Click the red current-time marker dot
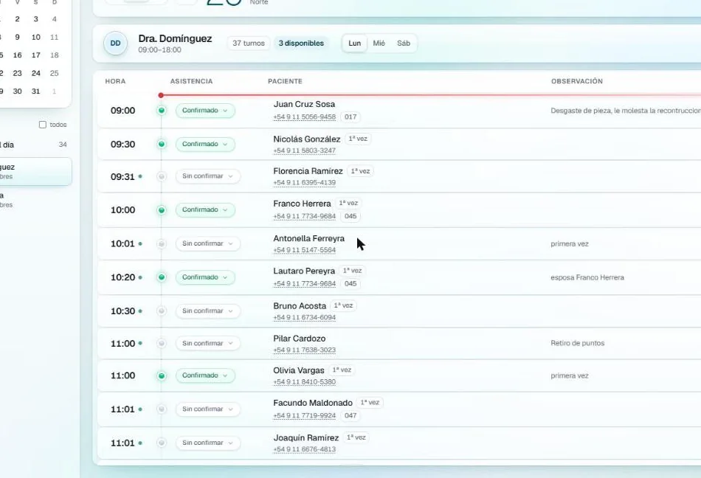The height and width of the screenshot is (478, 701). tap(161, 95)
